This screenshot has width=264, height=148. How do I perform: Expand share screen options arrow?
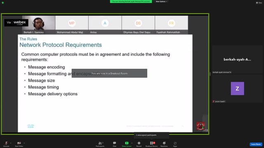[132, 143]
